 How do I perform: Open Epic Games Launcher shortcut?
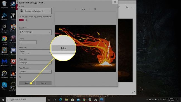(x=4, y=29)
